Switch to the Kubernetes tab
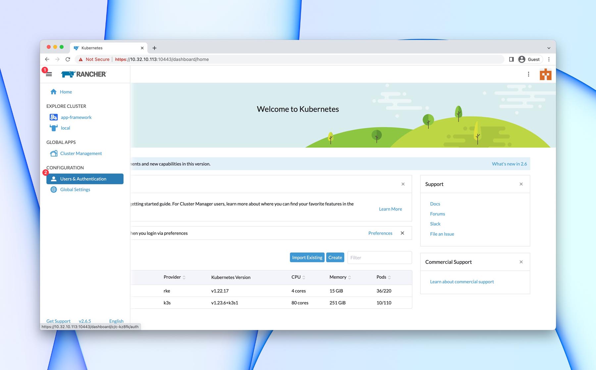Screen dimensions: 596x370 109,48
